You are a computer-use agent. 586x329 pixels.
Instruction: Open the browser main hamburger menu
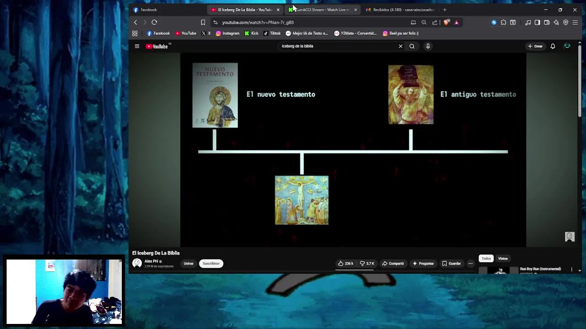[x=575, y=22]
